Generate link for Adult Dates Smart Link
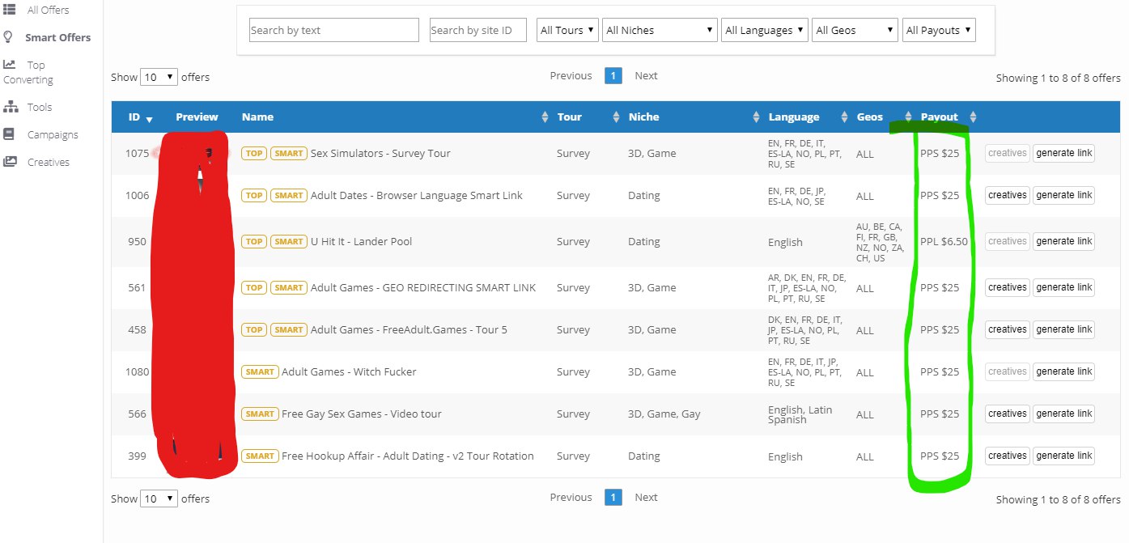This screenshot has width=1129, height=543. click(x=1063, y=195)
